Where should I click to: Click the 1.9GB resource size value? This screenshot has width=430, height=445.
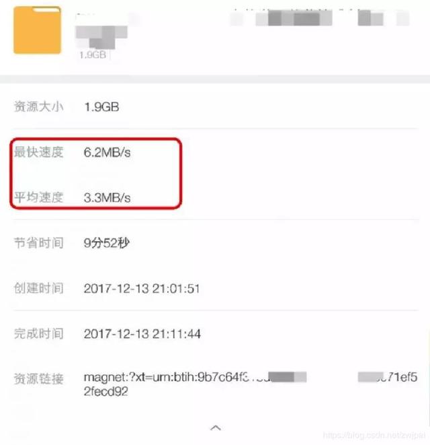click(101, 107)
